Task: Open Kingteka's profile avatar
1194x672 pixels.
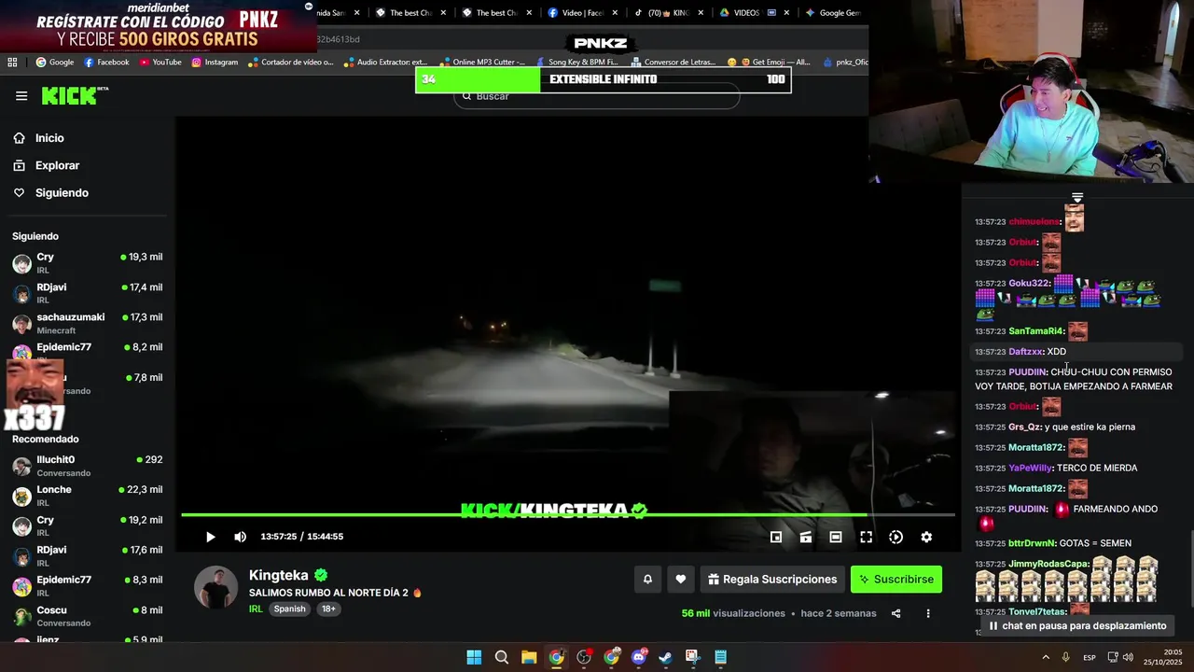Action: [x=216, y=588]
